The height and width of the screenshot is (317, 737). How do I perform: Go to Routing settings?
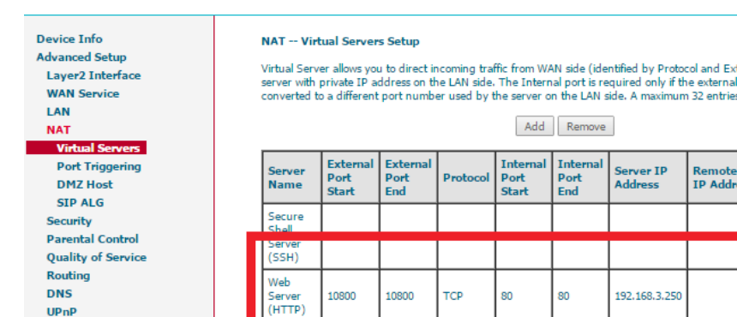coord(69,276)
